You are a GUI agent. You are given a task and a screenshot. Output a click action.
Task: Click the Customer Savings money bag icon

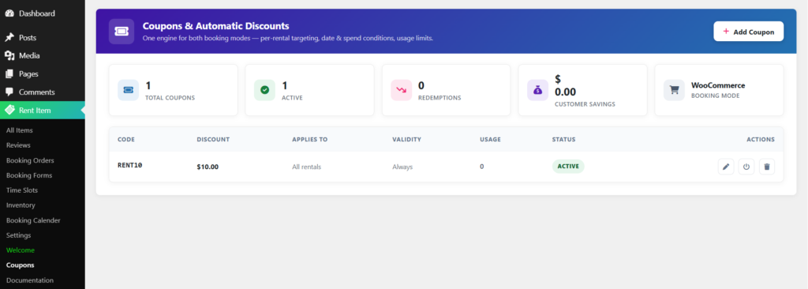(x=537, y=90)
